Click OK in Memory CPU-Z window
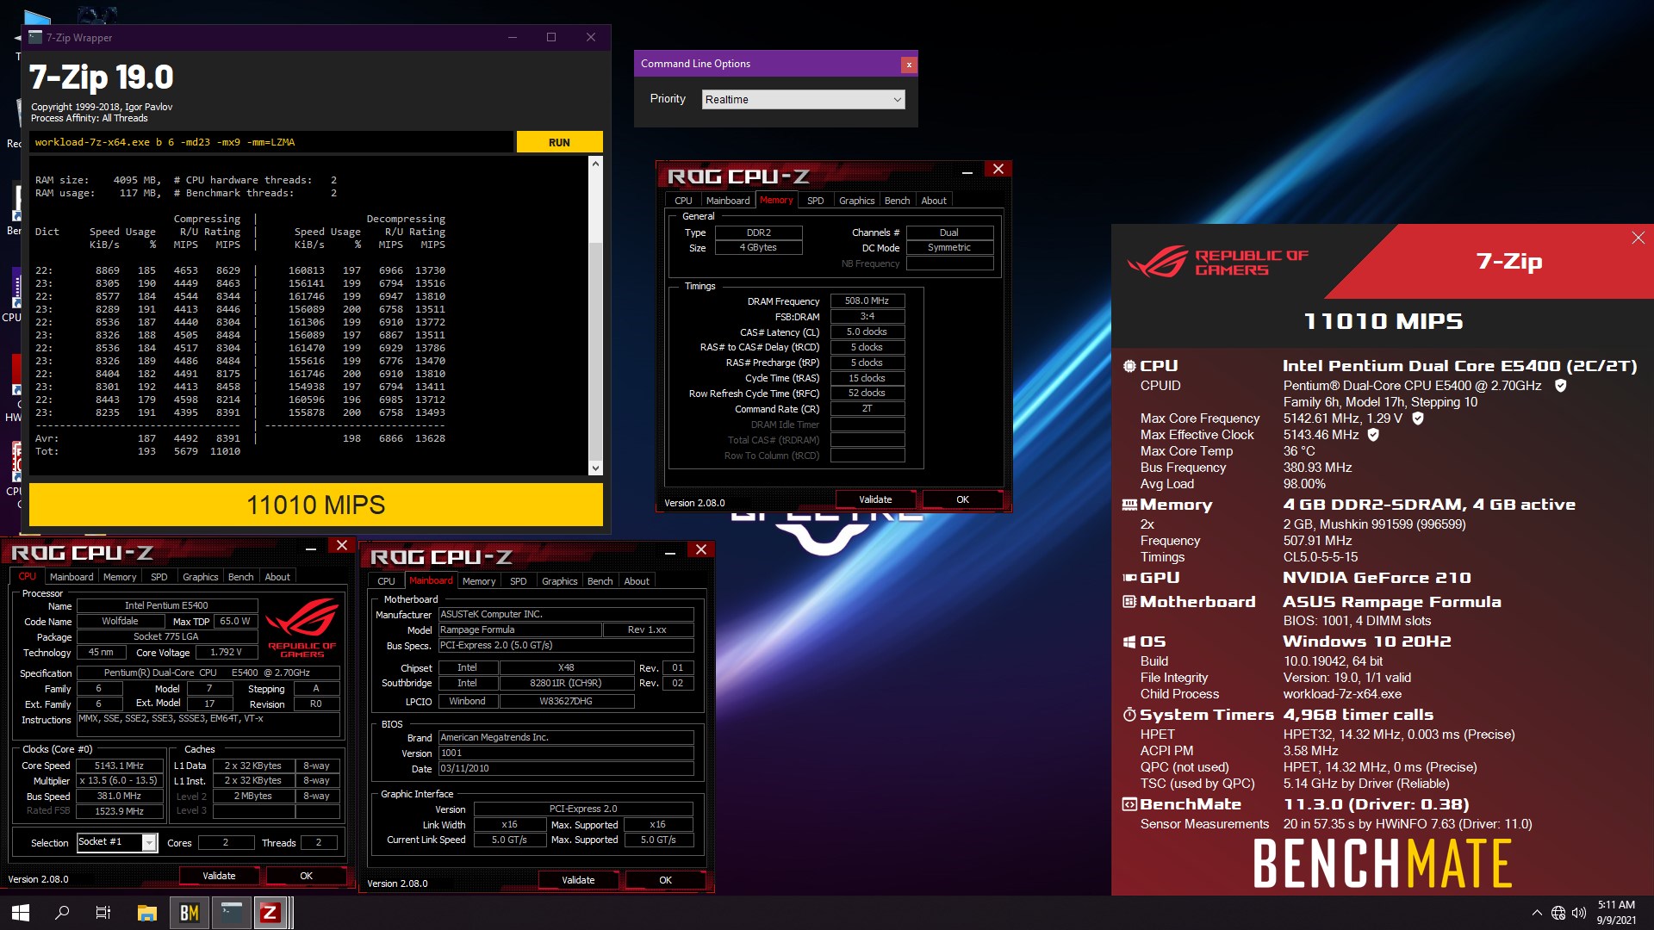The image size is (1654, 930). pos(962,499)
